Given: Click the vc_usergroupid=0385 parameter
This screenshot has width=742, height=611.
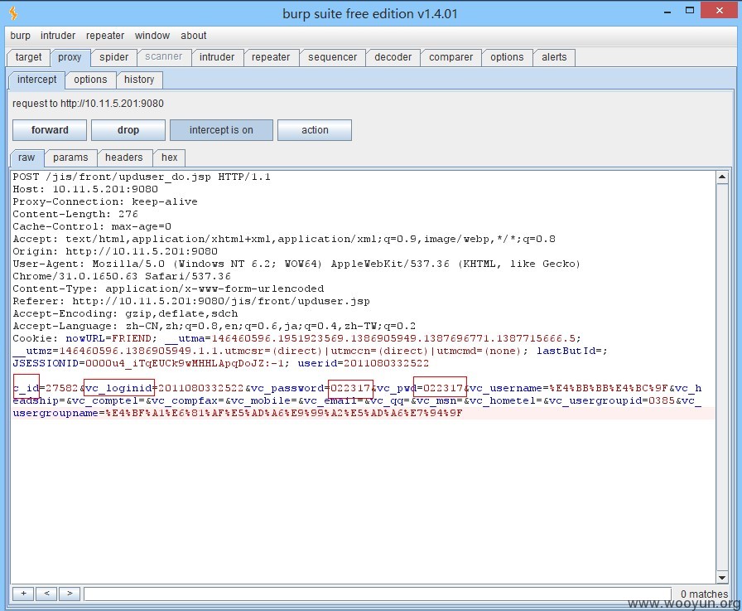Looking at the screenshot, I should pos(611,400).
